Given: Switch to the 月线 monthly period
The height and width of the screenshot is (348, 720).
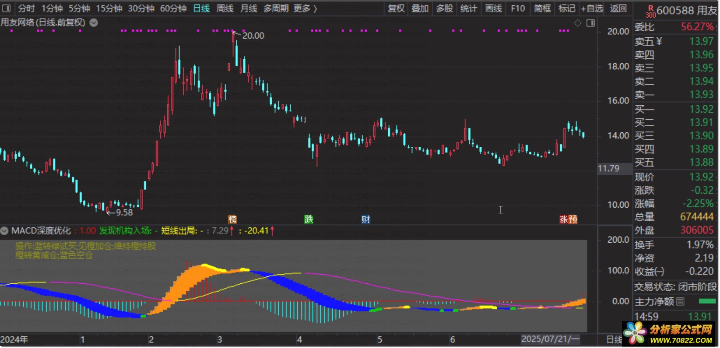Looking at the screenshot, I should point(249,8).
